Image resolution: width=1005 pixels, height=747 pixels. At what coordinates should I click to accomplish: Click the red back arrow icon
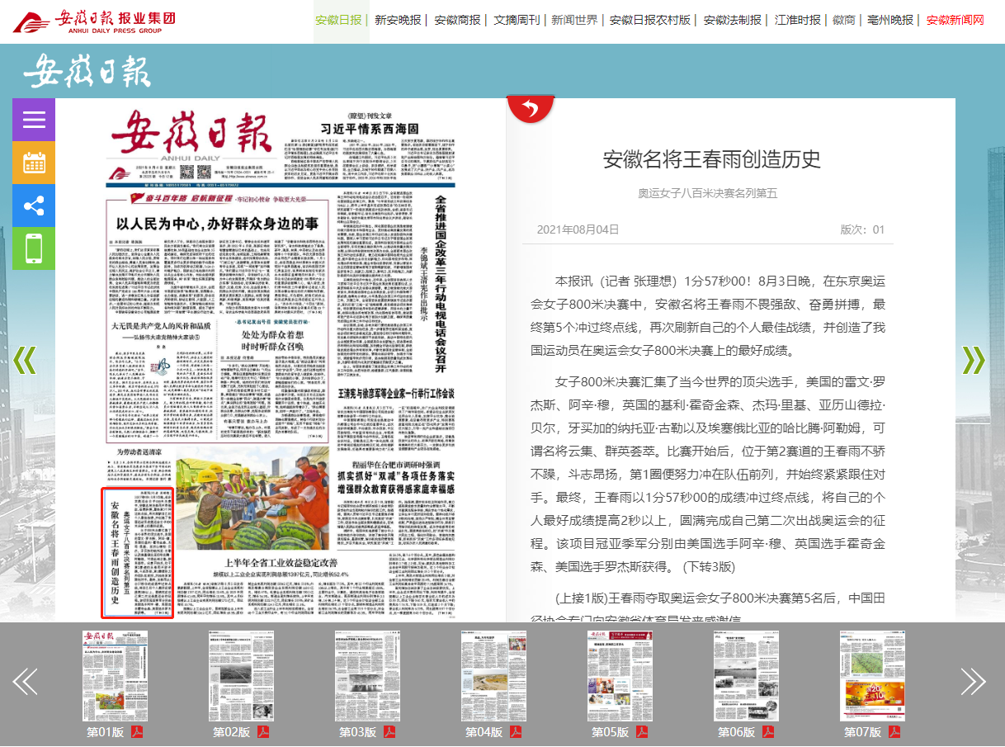pos(530,109)
